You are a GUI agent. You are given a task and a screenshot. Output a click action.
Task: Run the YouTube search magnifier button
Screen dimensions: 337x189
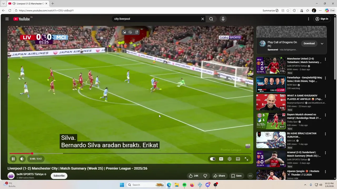[x=211, y=19]
